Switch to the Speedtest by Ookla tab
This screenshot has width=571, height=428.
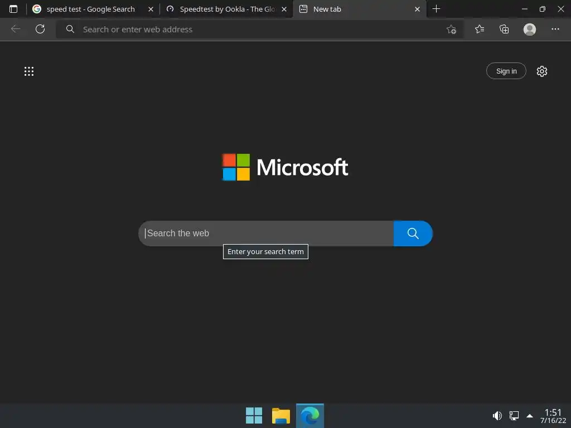tap(226, 9)
